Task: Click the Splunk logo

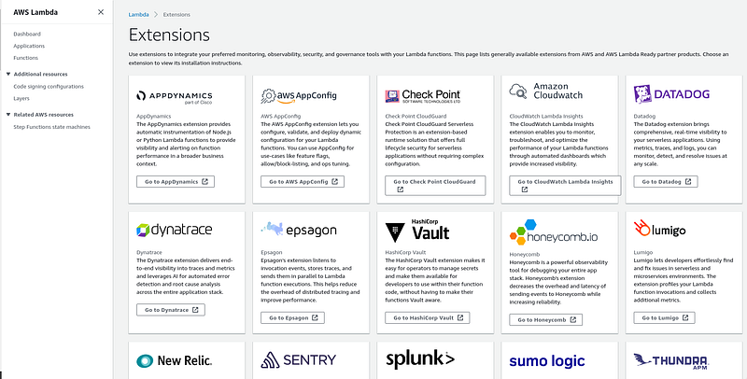Action: coord(420,359)
